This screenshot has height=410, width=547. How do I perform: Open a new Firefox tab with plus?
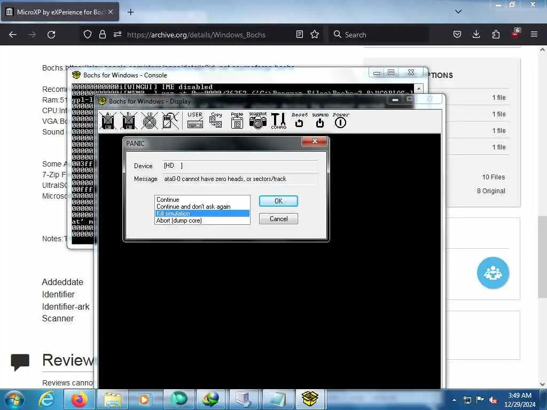click(x=130, y=12)
